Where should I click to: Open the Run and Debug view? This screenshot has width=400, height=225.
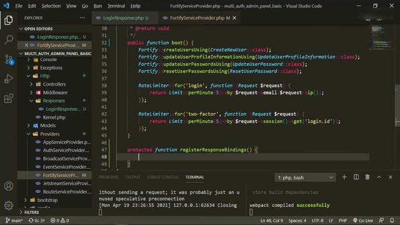click(8, 79)
